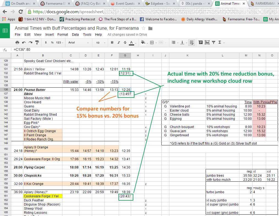Screen dimensions: 279x216
Task: Toggle italic text formatting
Action: 119,43
